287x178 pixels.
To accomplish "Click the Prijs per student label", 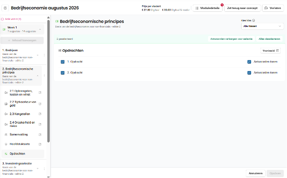I will click(152, 6).
